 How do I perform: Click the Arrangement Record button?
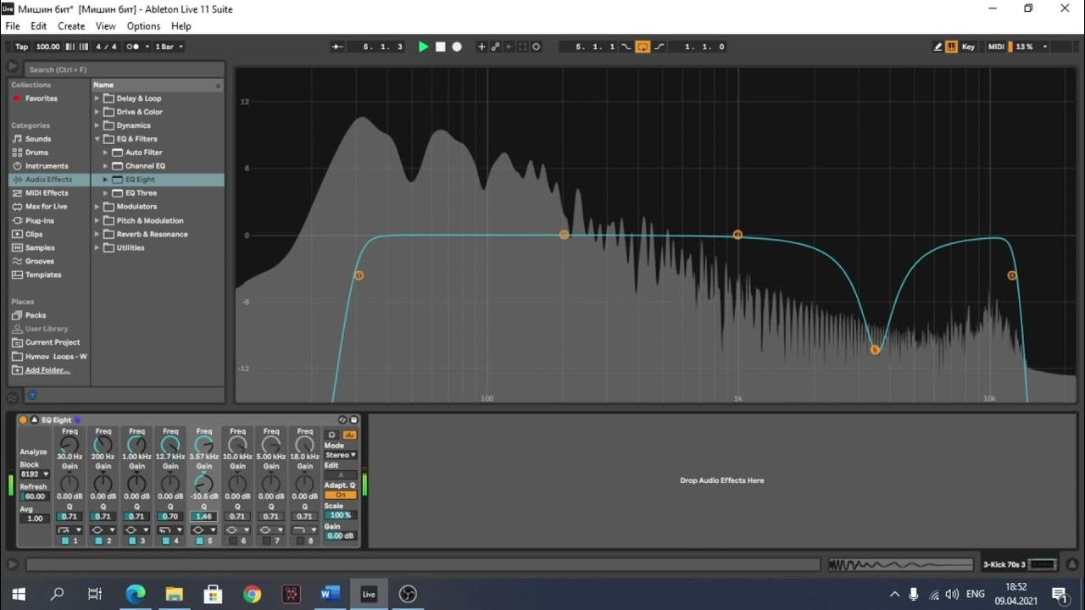pos(457,47)
